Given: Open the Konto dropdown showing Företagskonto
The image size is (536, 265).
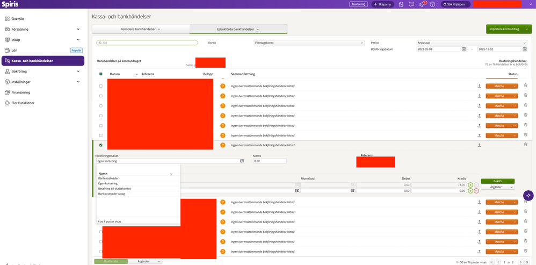Looking at the screenshot, I should (x=308, y=42).
